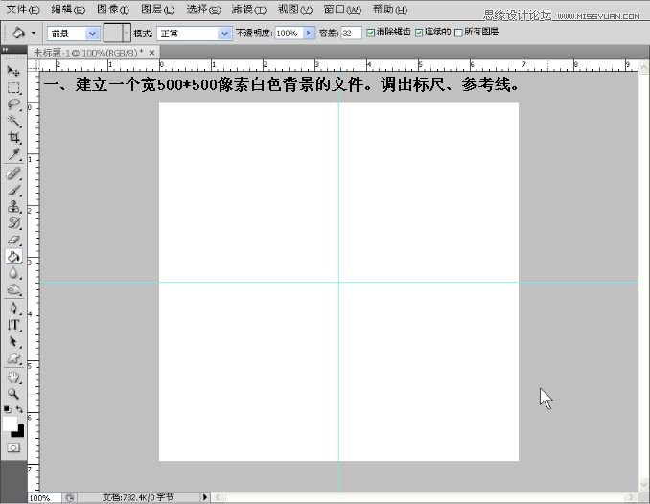Select the Horizontal Type tool
This screenshot has width=650, height=504.
click(x=13, y=325)
